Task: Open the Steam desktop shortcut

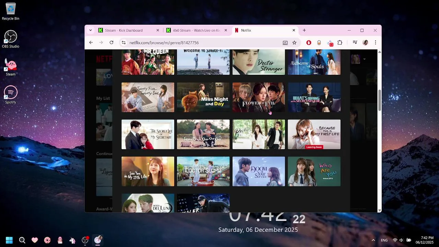Action: pos(11,67)
